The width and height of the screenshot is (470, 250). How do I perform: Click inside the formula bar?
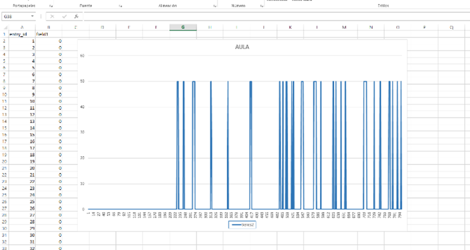coord(276,16)
